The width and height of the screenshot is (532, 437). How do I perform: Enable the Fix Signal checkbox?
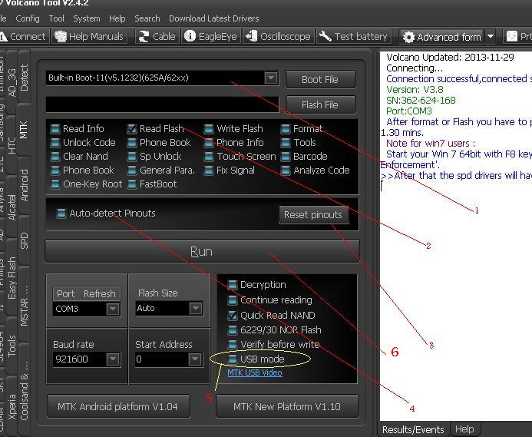click(209, 170)
